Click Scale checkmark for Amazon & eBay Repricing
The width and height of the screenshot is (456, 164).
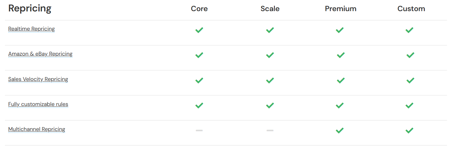point(270,55)
